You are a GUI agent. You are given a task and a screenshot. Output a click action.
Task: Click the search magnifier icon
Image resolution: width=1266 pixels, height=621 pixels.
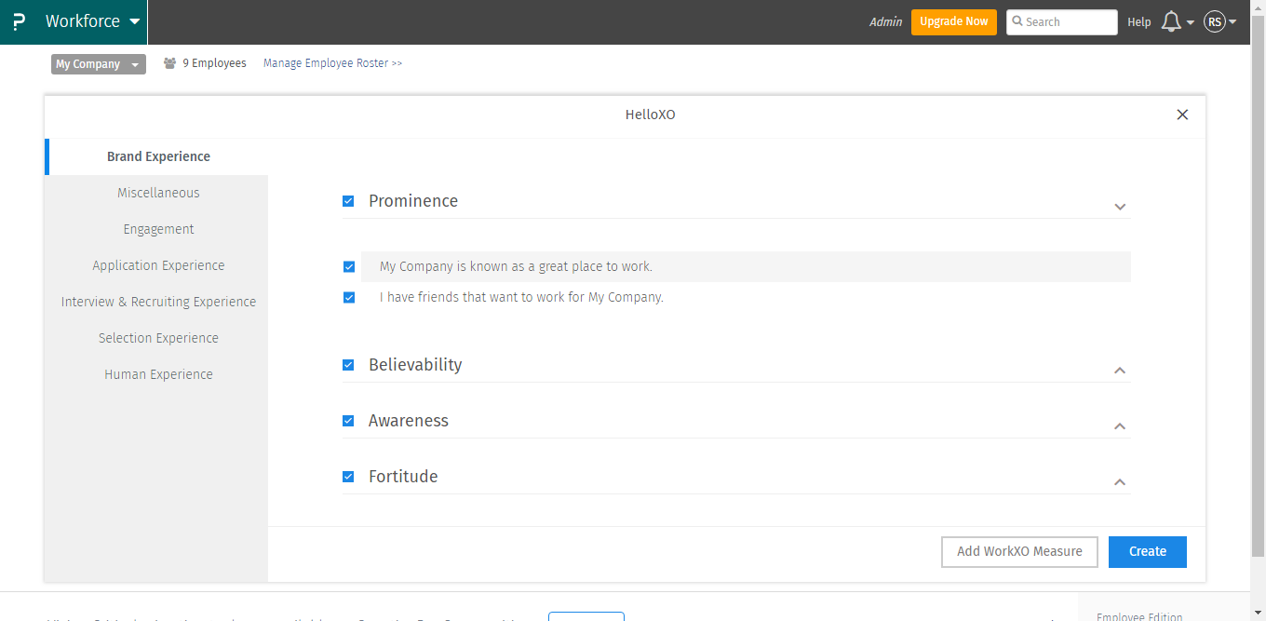[x=1017, y=21]
